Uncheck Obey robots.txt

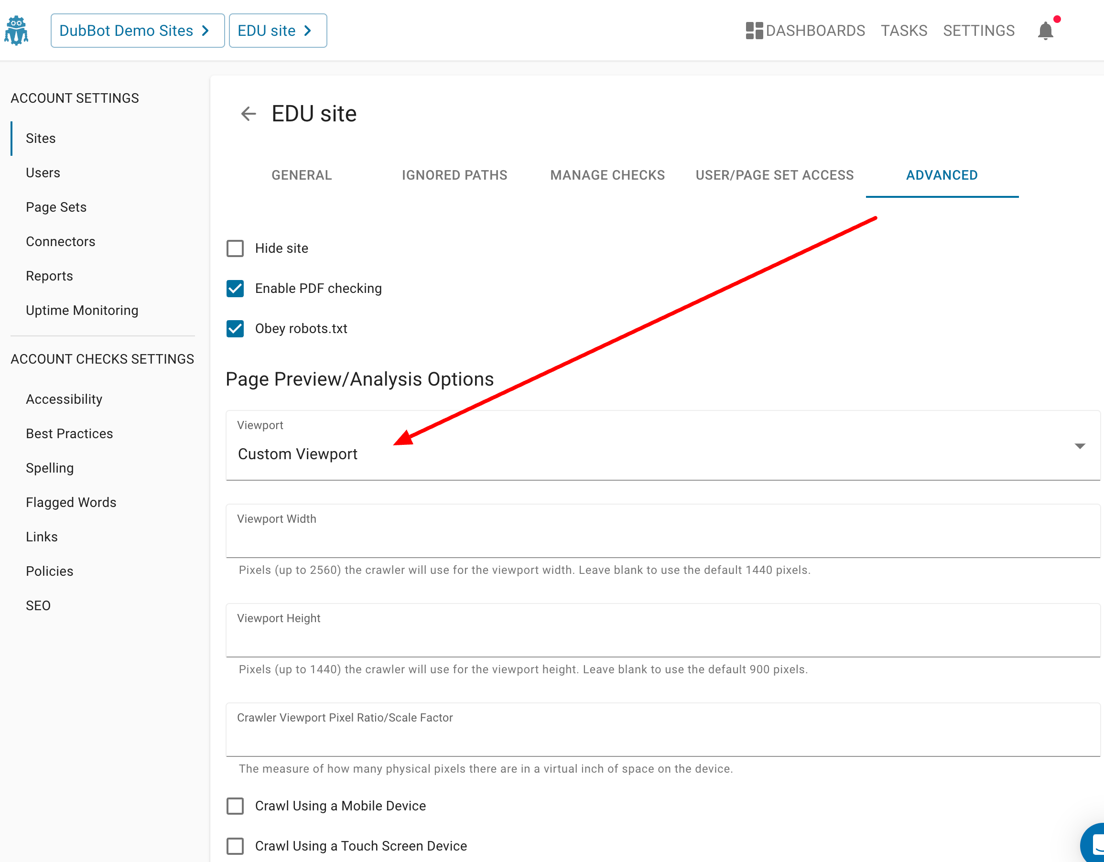pos(235,328)
